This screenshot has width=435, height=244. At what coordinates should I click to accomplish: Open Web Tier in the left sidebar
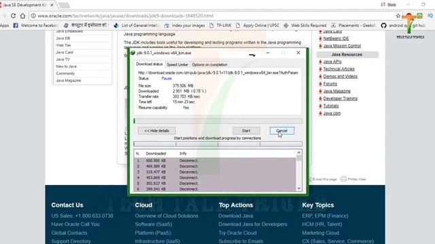(63, 45)
